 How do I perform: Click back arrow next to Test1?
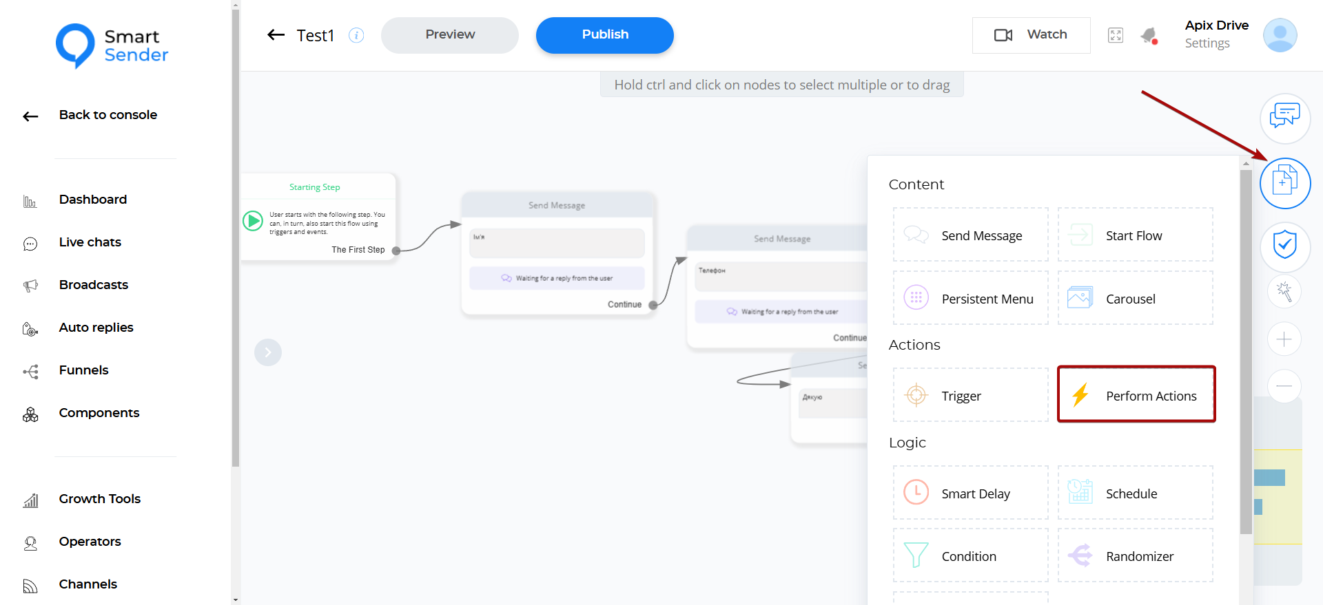[x=276, y=35]
